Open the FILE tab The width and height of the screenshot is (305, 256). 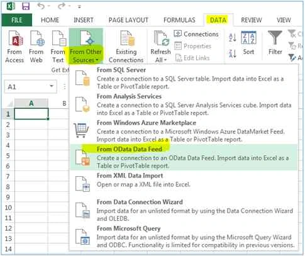pos(17,20)
